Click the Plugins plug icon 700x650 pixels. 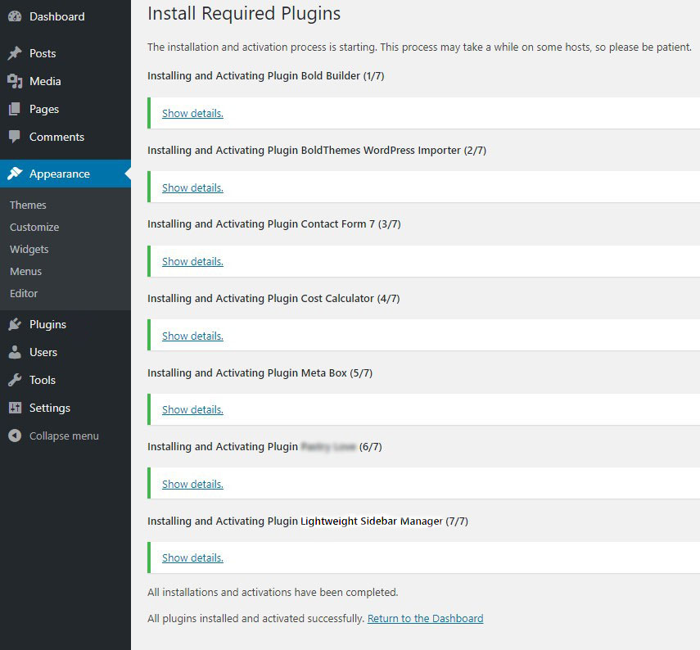pos(15,324)
